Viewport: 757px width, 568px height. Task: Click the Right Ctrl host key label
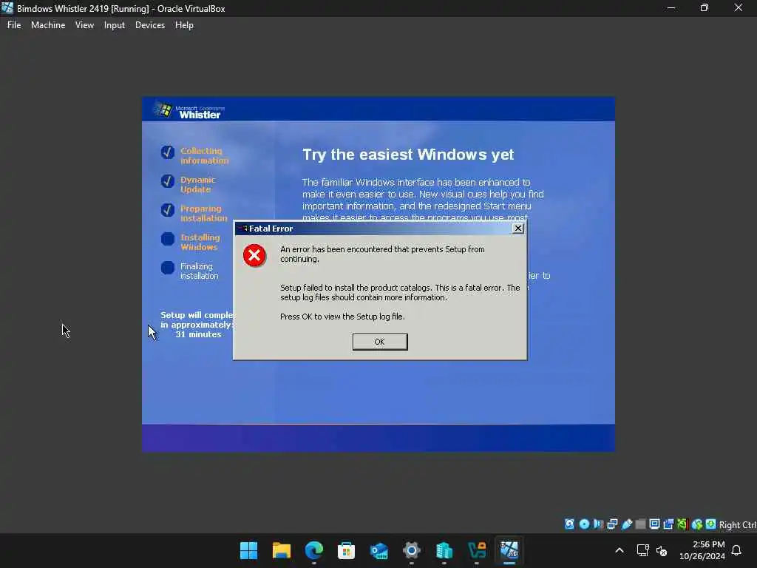[738, 524]
